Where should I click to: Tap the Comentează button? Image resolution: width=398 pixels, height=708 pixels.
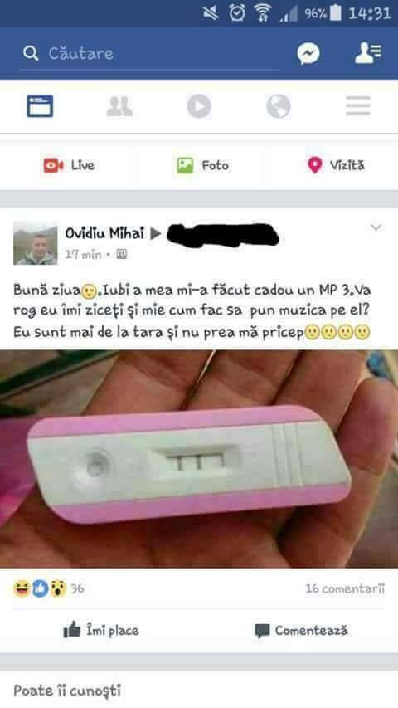coord(301,630)
